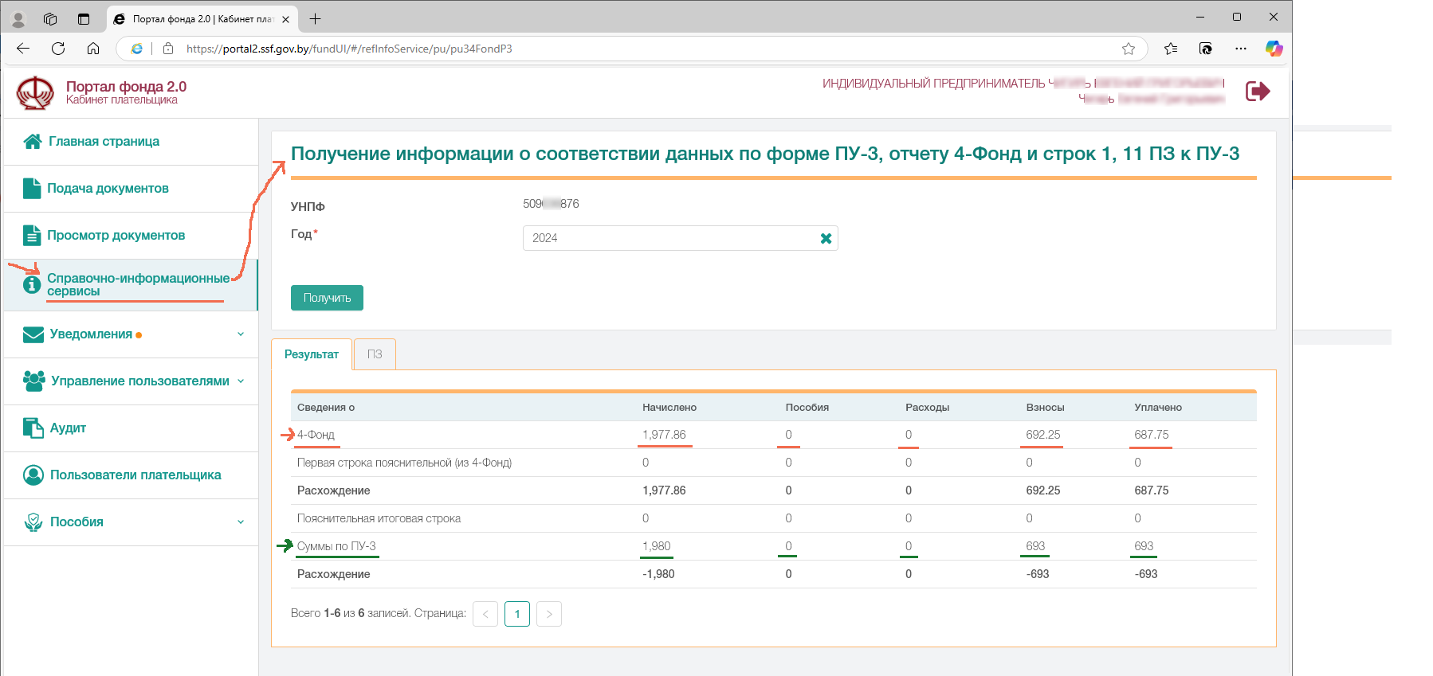Open Главная страница via the home icon
The height and width of the screenshot is (676, 1433).
point(33,142)
